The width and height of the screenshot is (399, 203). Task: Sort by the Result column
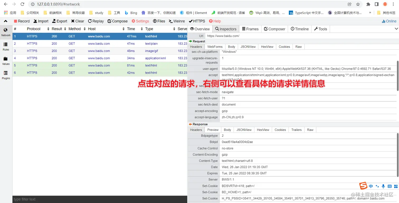(x=59, y=29)
